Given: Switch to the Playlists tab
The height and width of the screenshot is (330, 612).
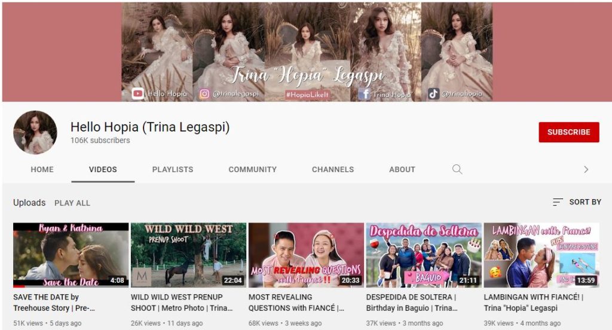Looking at the screenshot, I should coord(173,170).
